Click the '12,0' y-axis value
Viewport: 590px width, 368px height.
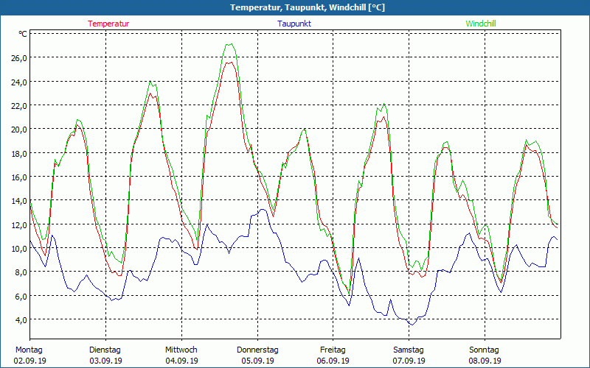(x=19, y=224)
